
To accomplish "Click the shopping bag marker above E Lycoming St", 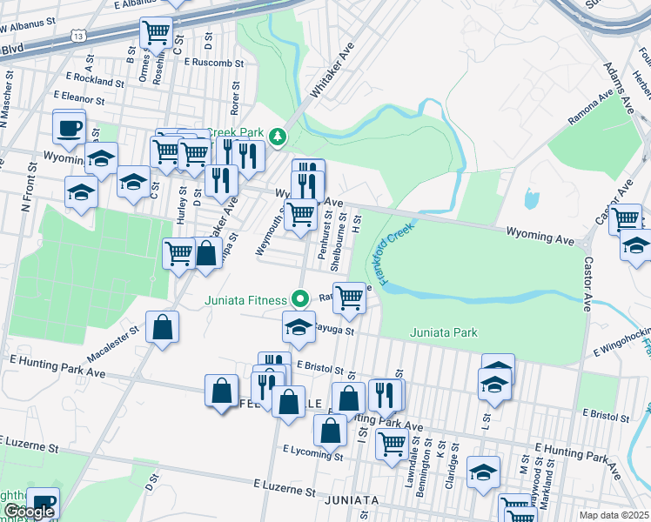I will [x=331, y=434].
